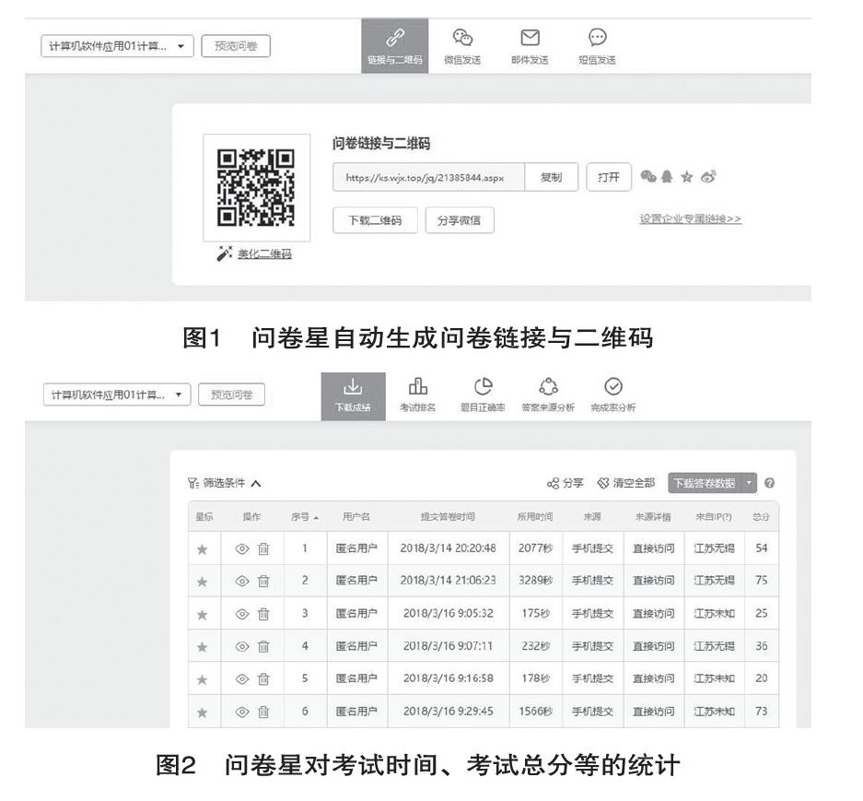Collapse the 筛选条件 filter panel
This screenshot has width=863, height=801.
[224, 483]
